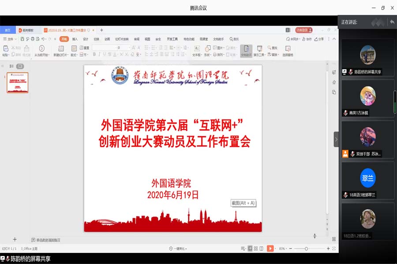This screenshot has height=264, width=397.
Task: Click the New Slide icon
Action: (60, 48)
